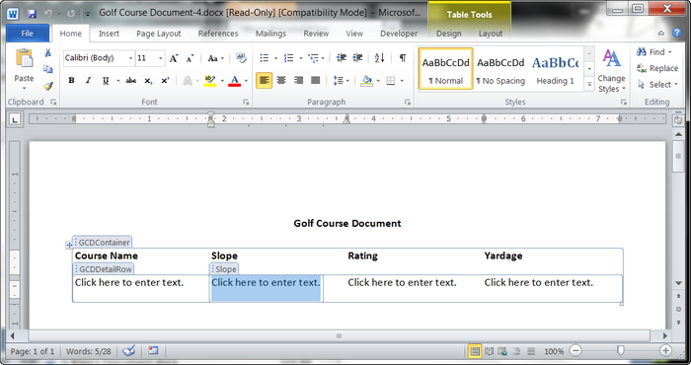Click Align Text Right icon
Screen dimensions: 691x365
pos(298,81)
